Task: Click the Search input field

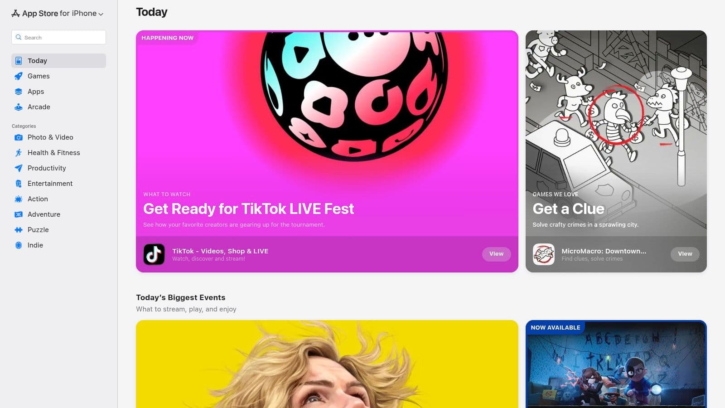Action: coord(58,37)
